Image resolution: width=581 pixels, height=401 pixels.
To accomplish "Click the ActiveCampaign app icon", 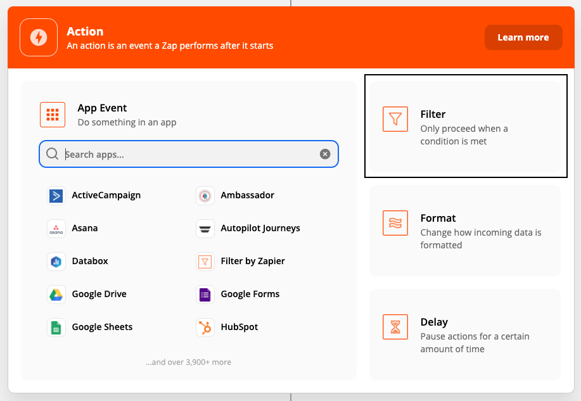I will pos(56,195).
